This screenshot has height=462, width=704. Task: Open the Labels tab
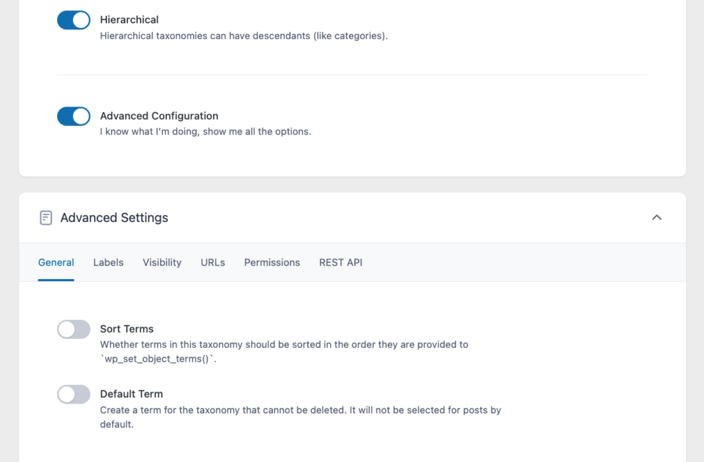click(x=109, y=263)
